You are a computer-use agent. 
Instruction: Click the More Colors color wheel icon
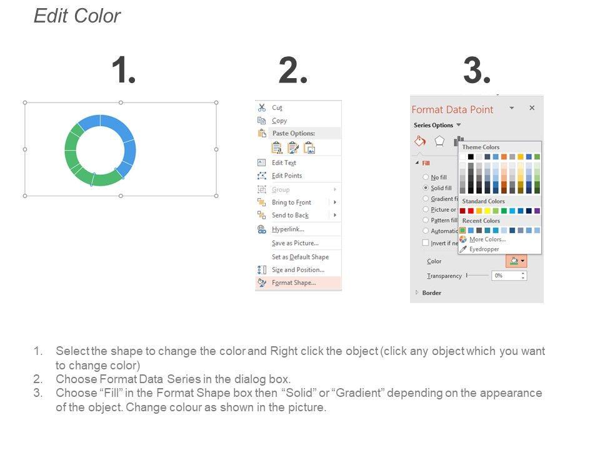(x=463, y=239)
